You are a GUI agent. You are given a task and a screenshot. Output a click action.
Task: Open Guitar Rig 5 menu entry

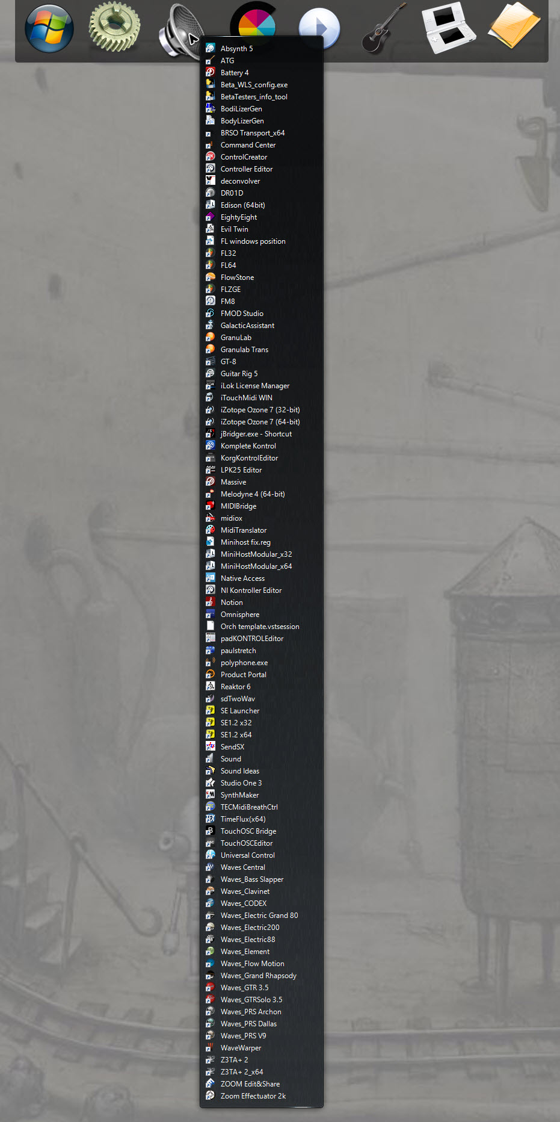point(239,374)
